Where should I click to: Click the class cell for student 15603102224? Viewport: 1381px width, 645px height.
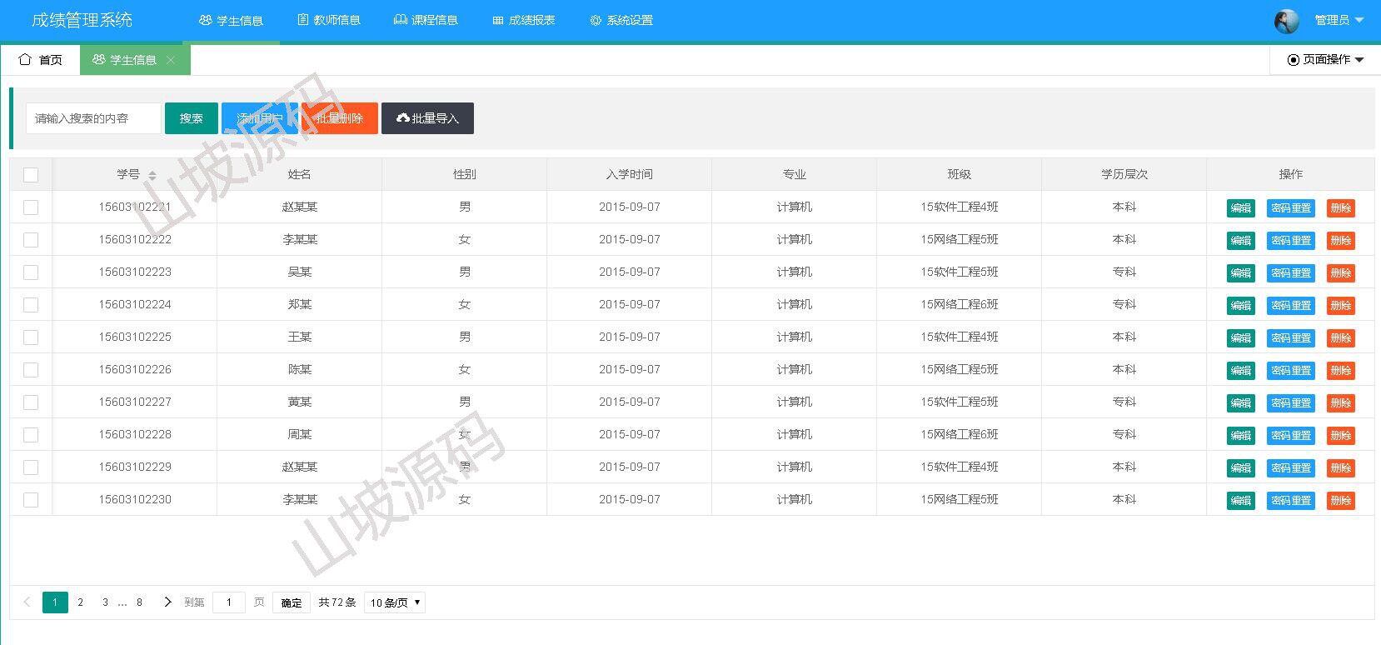(x=960, y=304)
